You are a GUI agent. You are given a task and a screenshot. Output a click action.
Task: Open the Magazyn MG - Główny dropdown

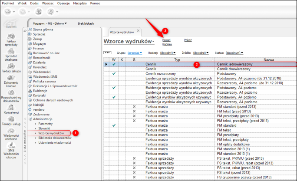coord(50,23)
